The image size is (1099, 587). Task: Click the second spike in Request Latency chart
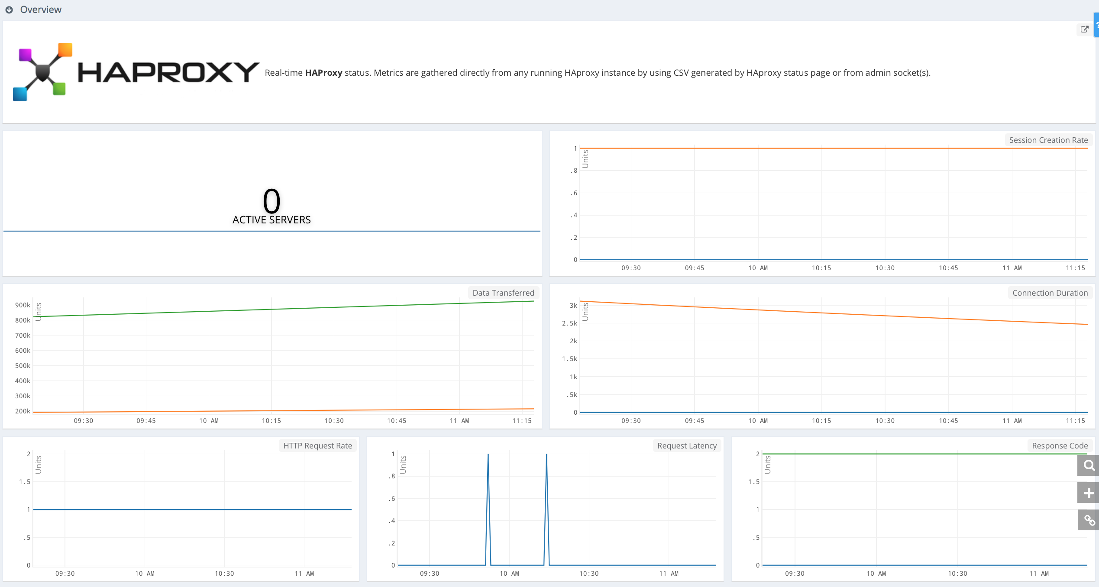pos(546,509)
